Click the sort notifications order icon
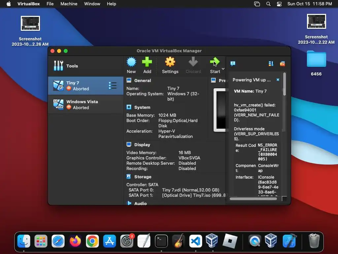 (x=271, y=64)
